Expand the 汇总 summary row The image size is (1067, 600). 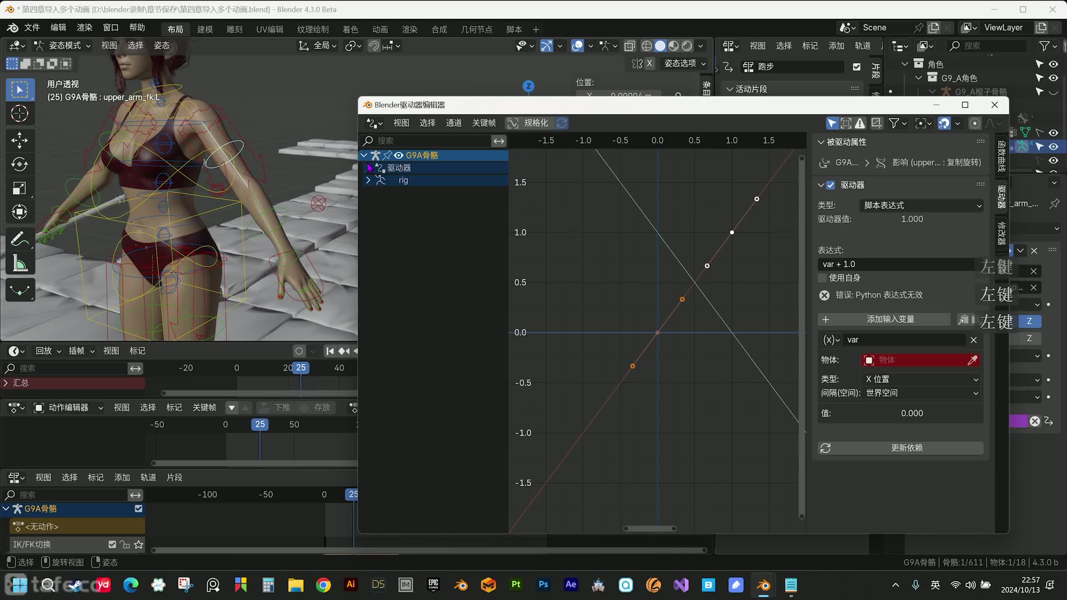[6, 383]
